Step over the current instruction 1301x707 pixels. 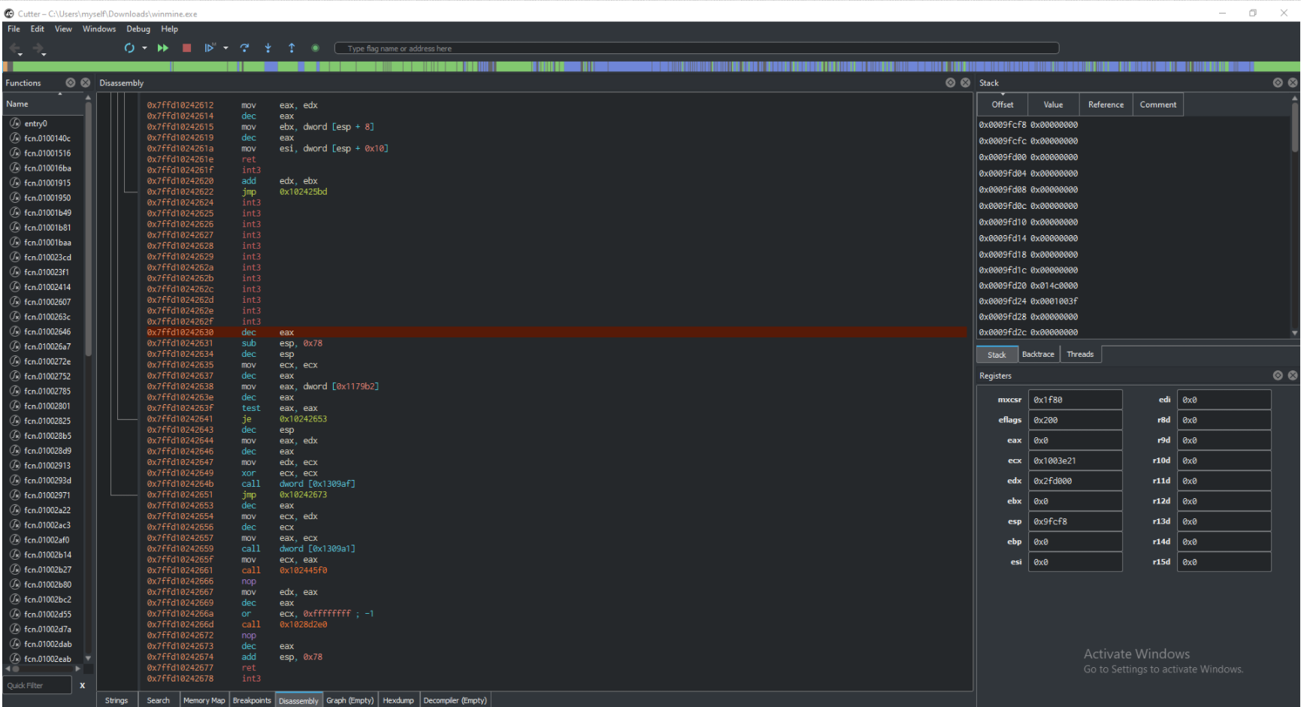pyautogui.click(x=245, y=47)
